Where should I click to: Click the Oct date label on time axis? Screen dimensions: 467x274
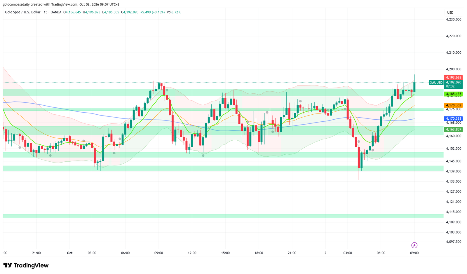(x=69, y=253)
